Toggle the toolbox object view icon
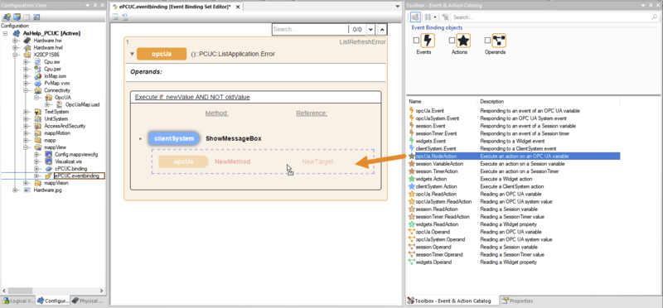 415,17
